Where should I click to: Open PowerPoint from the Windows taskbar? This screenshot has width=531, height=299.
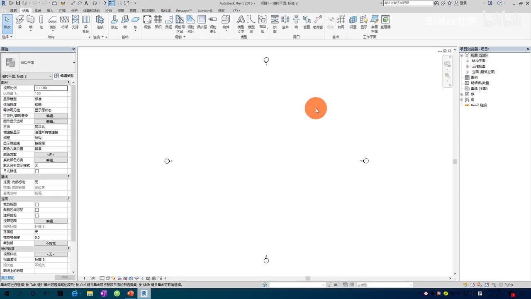[130, 293]
